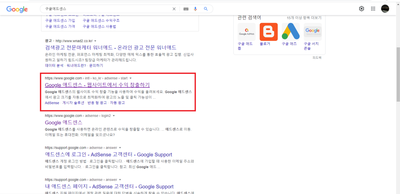Open the 구글 애드센스 사용법 suggestion
Image resolution: width=400 pixels, height=194 pixels.
(x=99, y=26)
